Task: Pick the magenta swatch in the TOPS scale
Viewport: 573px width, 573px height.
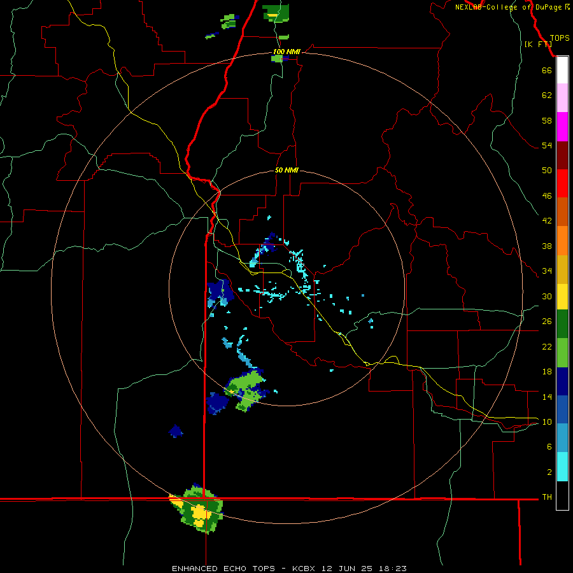Action: click(562, 127)
